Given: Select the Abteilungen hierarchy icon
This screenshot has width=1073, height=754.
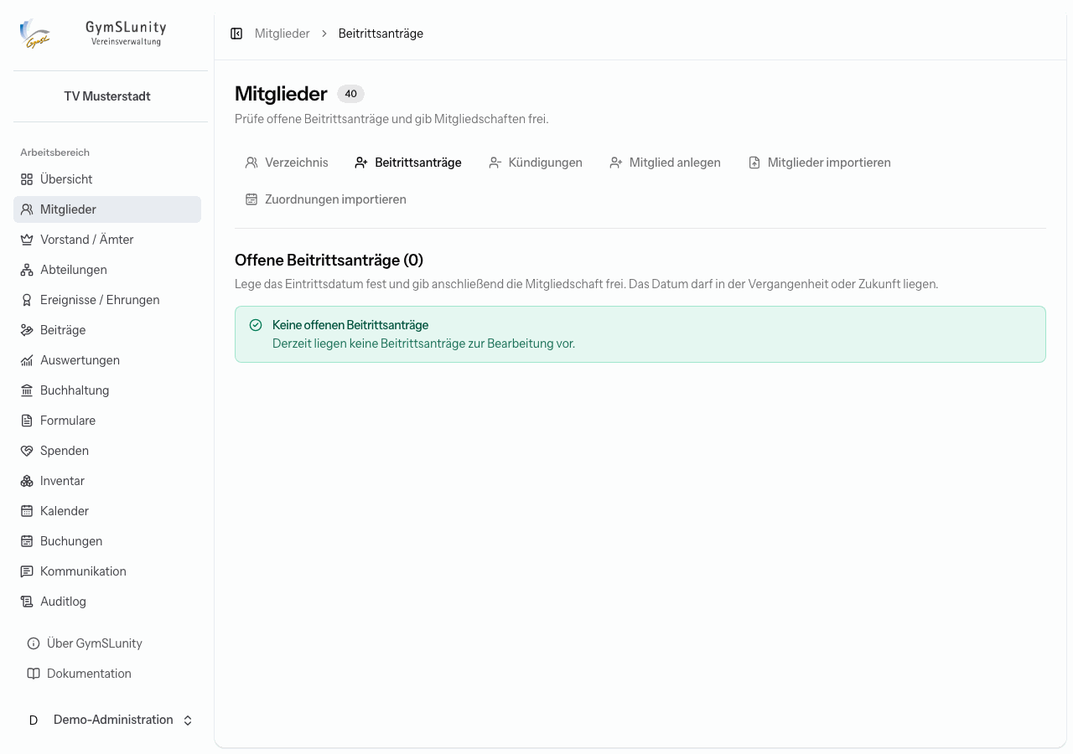Looking at the screenshot, I should tap(27, 270).
